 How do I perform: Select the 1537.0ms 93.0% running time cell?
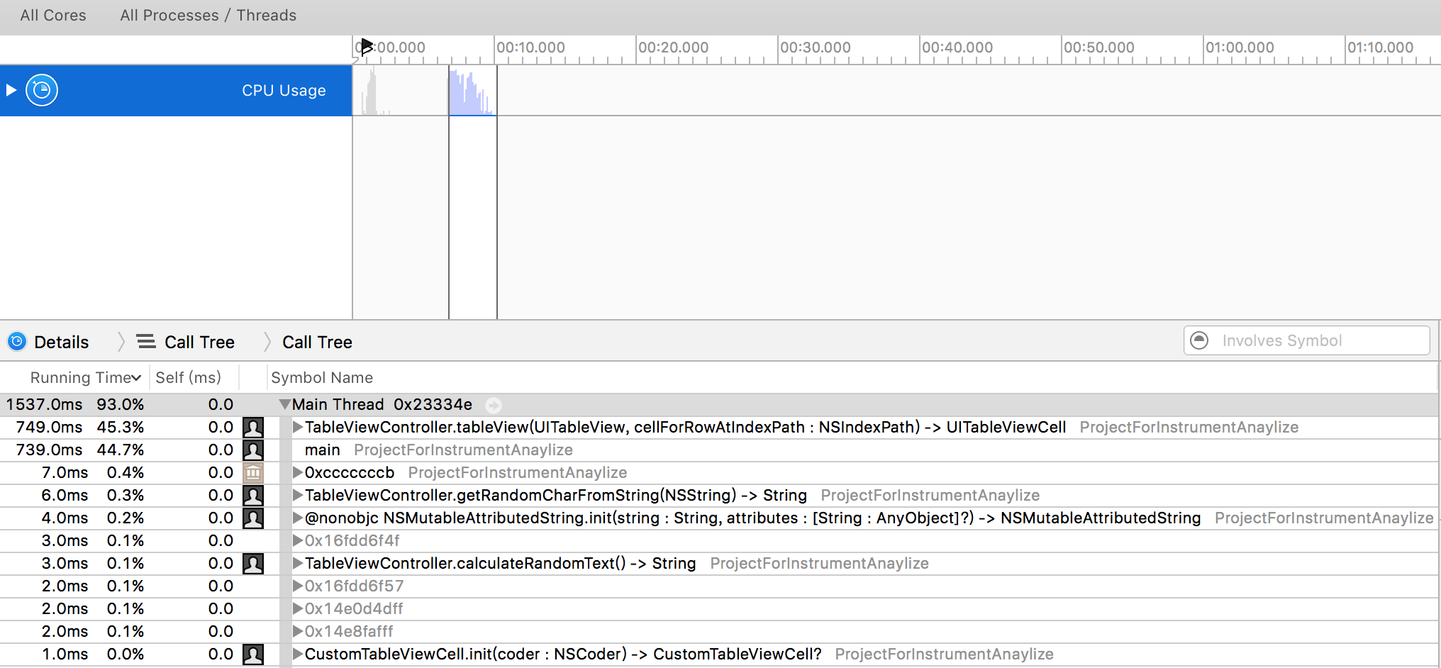[x=75, y=404]
